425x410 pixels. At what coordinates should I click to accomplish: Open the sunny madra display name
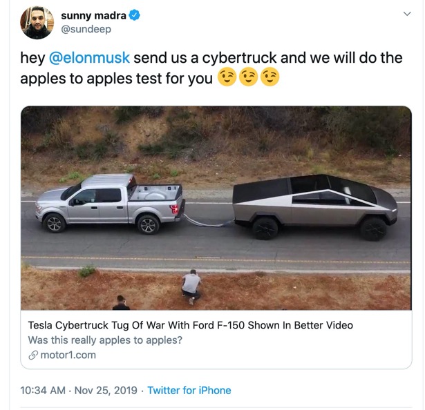tap(93, 15)
